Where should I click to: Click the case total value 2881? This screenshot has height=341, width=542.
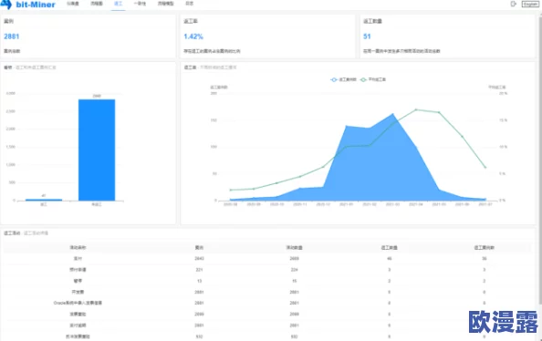coord(12,36)
